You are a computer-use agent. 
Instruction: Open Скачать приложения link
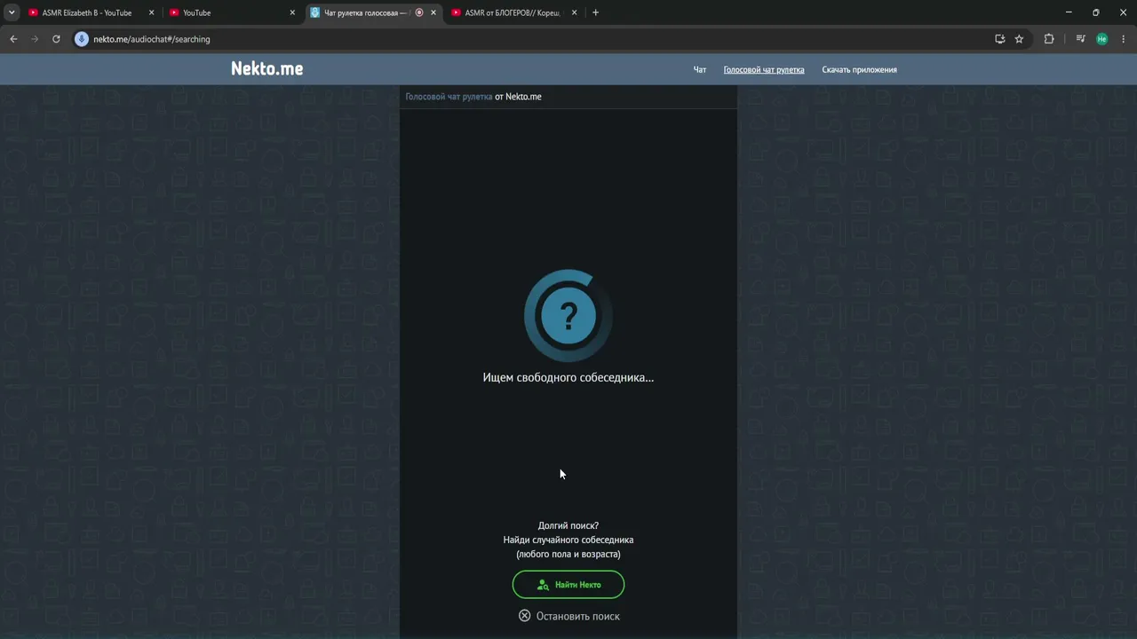(x=859, y=69)
